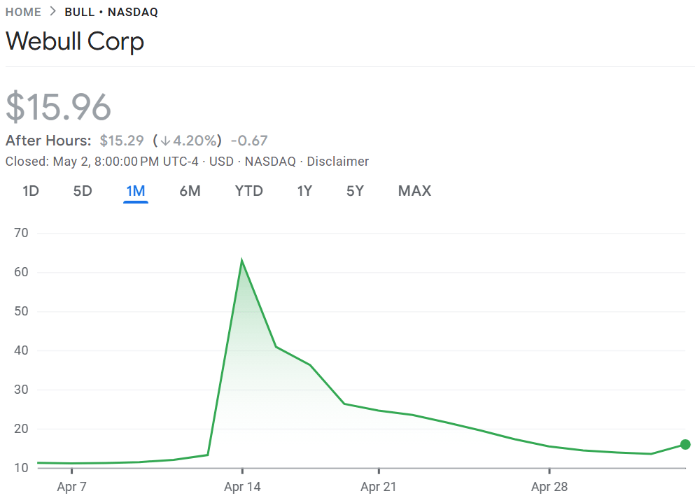Click the breadcrumb chevron separator
Image resolution: width=695 pixels, height=498 pixels.
pyautogui.click(x=53, y=11)
